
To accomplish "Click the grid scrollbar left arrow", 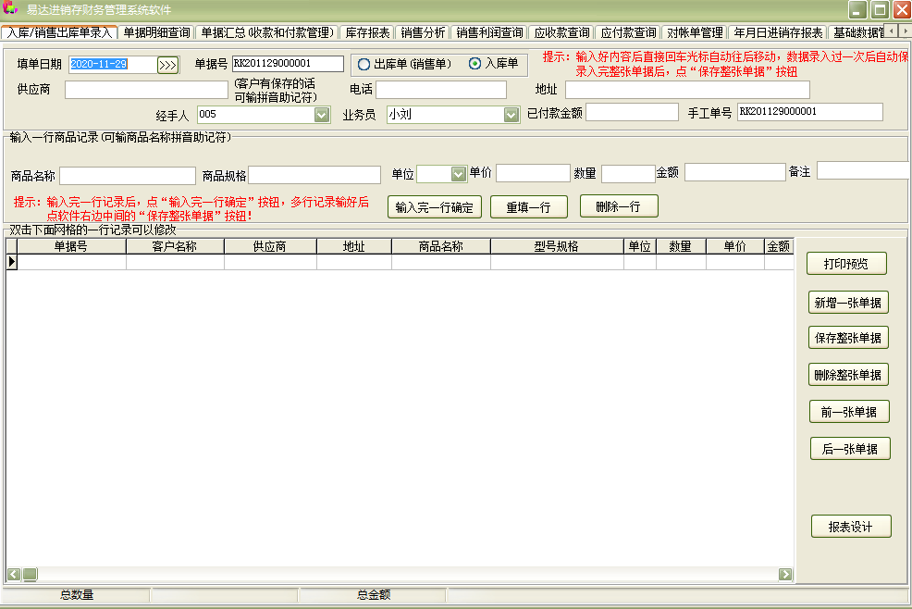I will point(14,574).
